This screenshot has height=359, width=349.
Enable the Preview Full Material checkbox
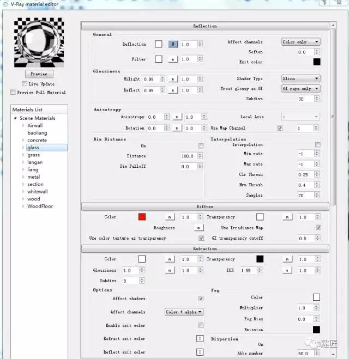pyautogui.click(x=13, y=92)
